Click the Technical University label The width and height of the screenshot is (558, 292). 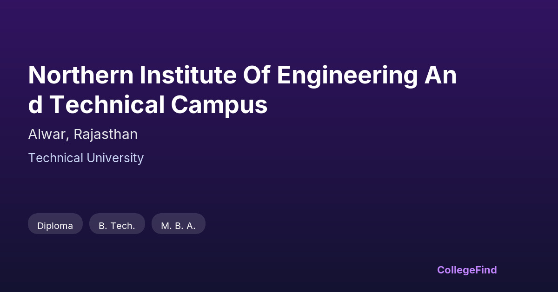point(86,158)
